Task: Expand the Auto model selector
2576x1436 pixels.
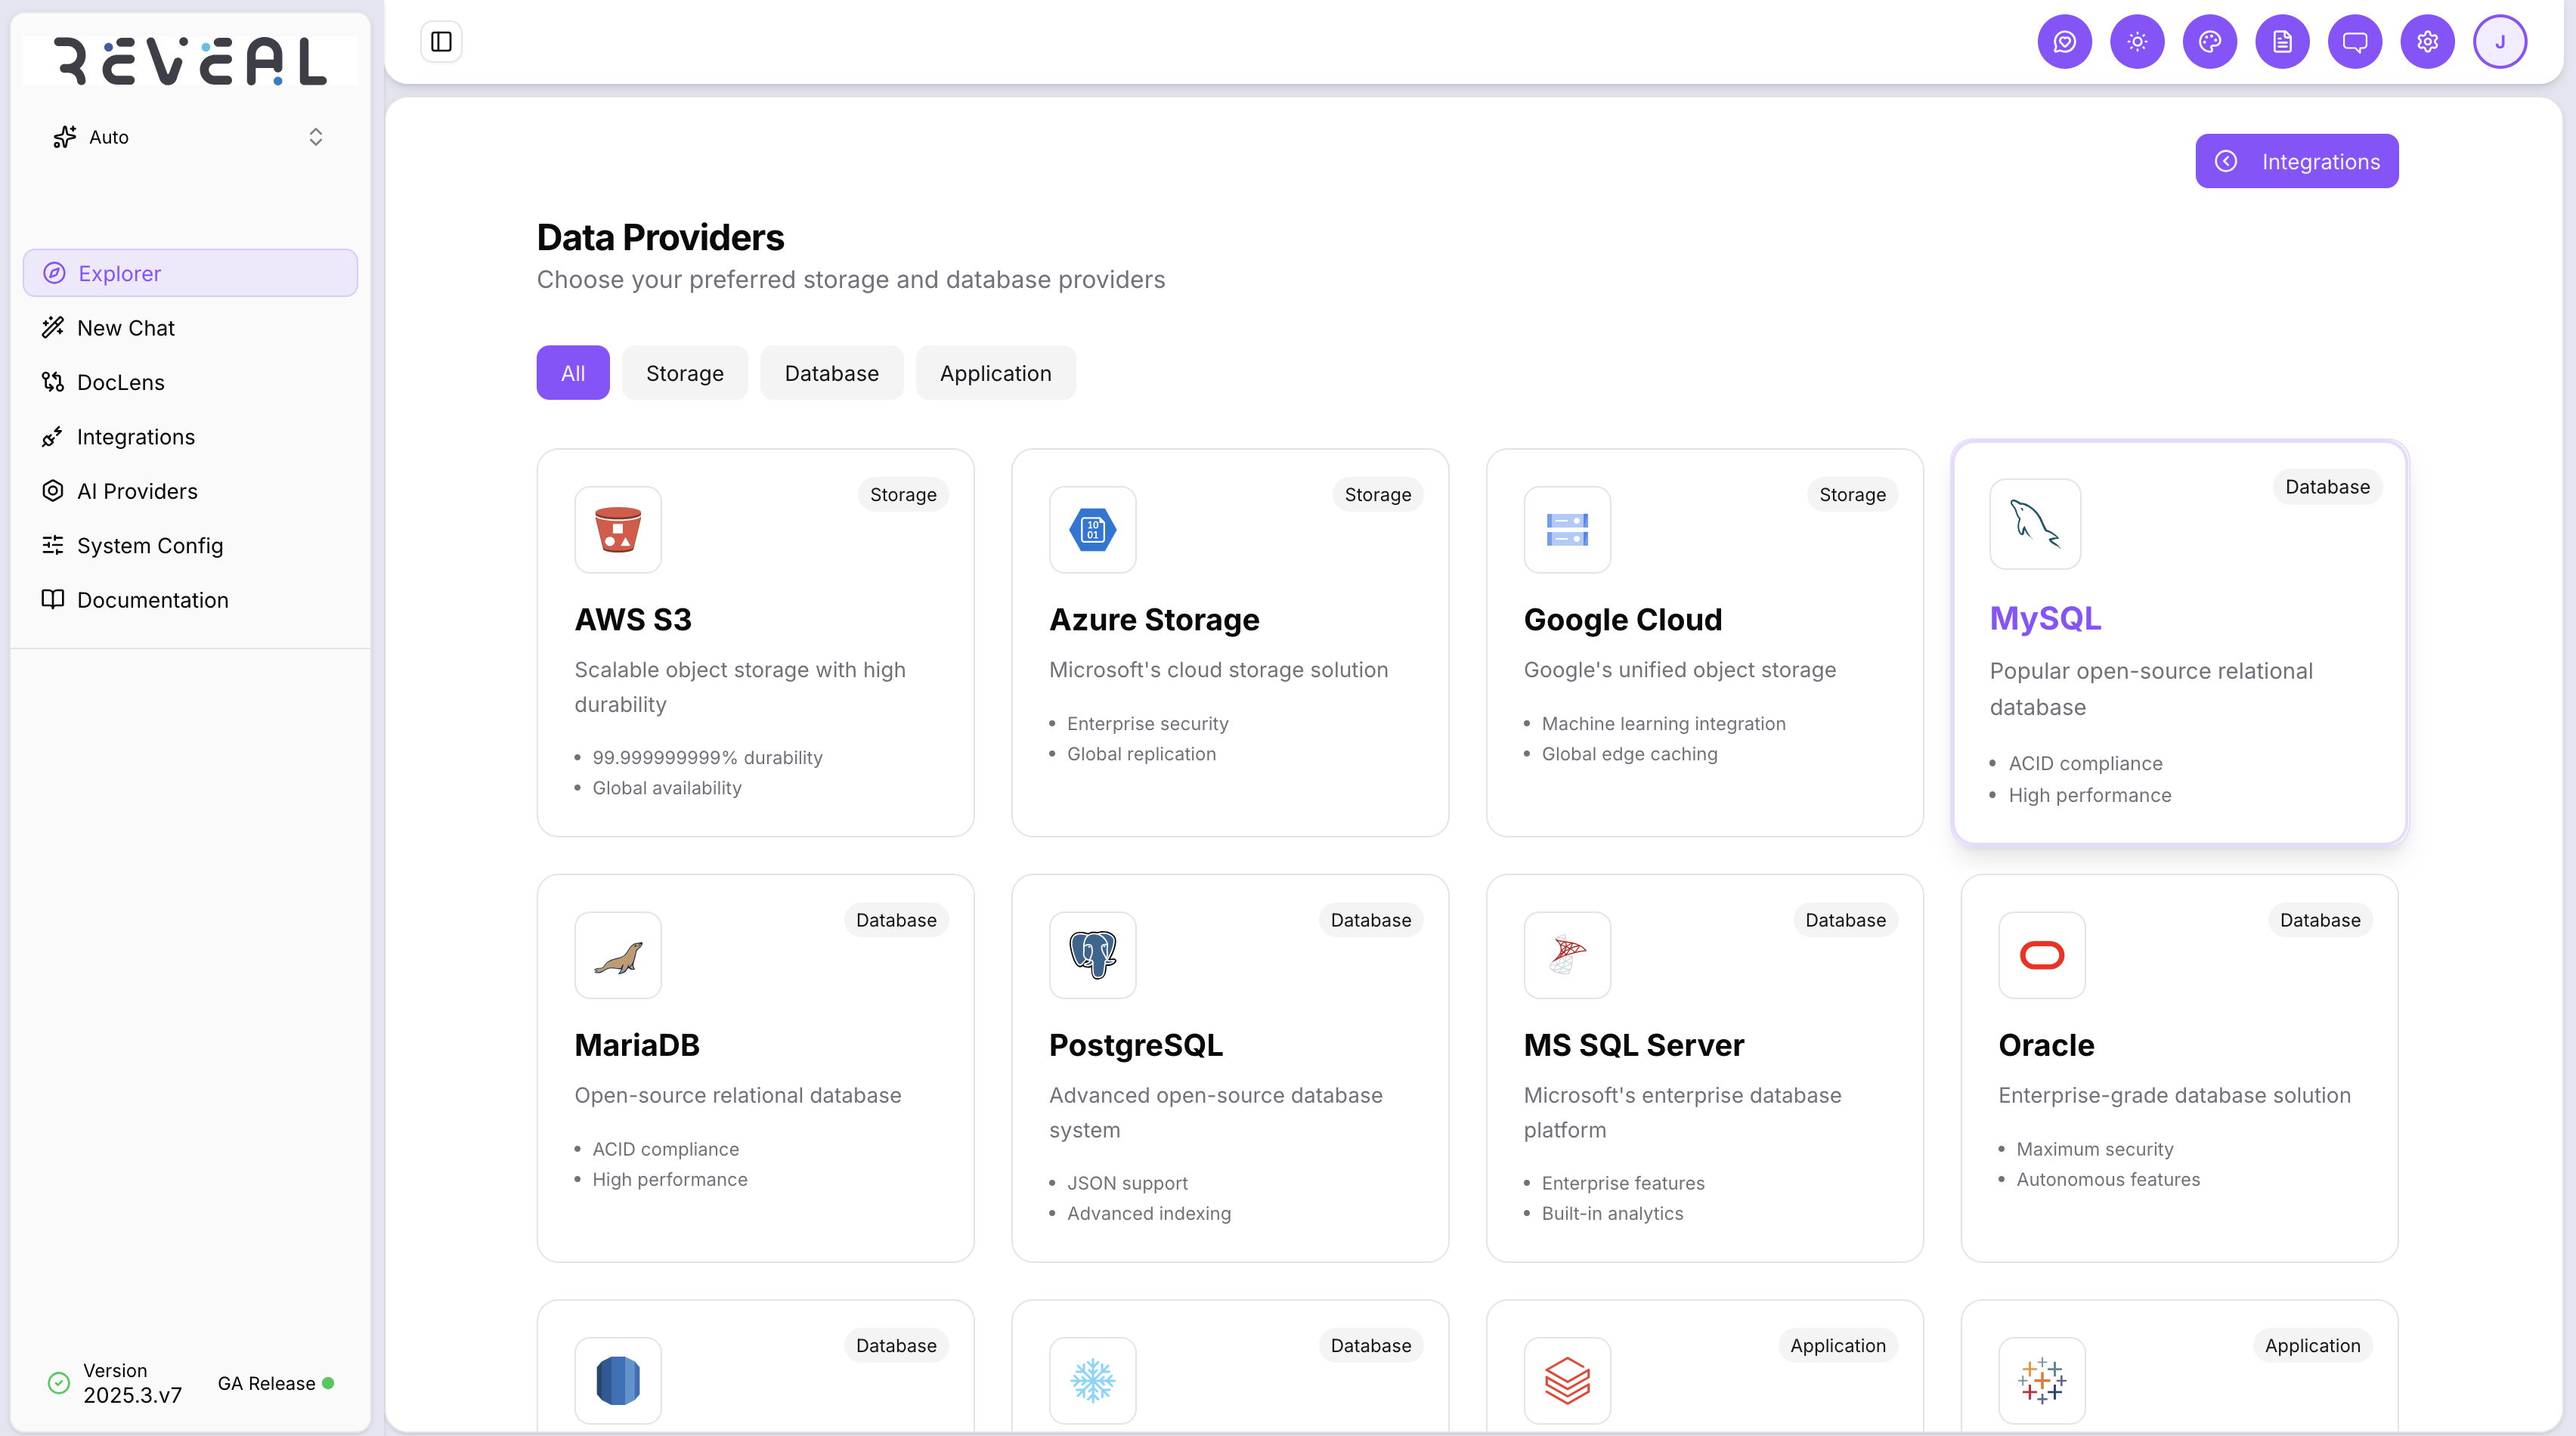Action: [x=190, y=137]
